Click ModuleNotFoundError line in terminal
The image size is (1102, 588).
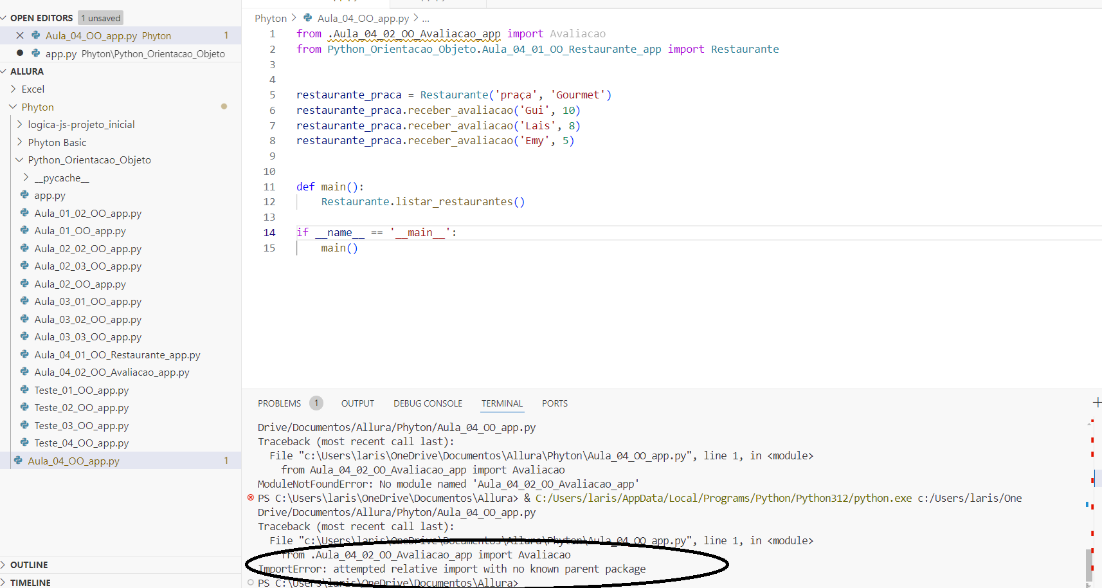click(448, 484)
